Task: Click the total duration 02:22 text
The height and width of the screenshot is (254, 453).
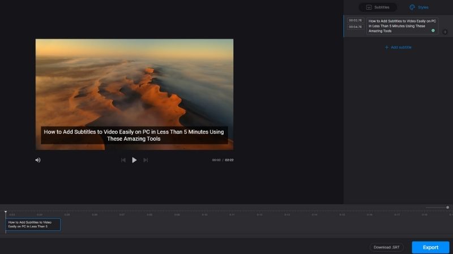Action: (229, 160)
